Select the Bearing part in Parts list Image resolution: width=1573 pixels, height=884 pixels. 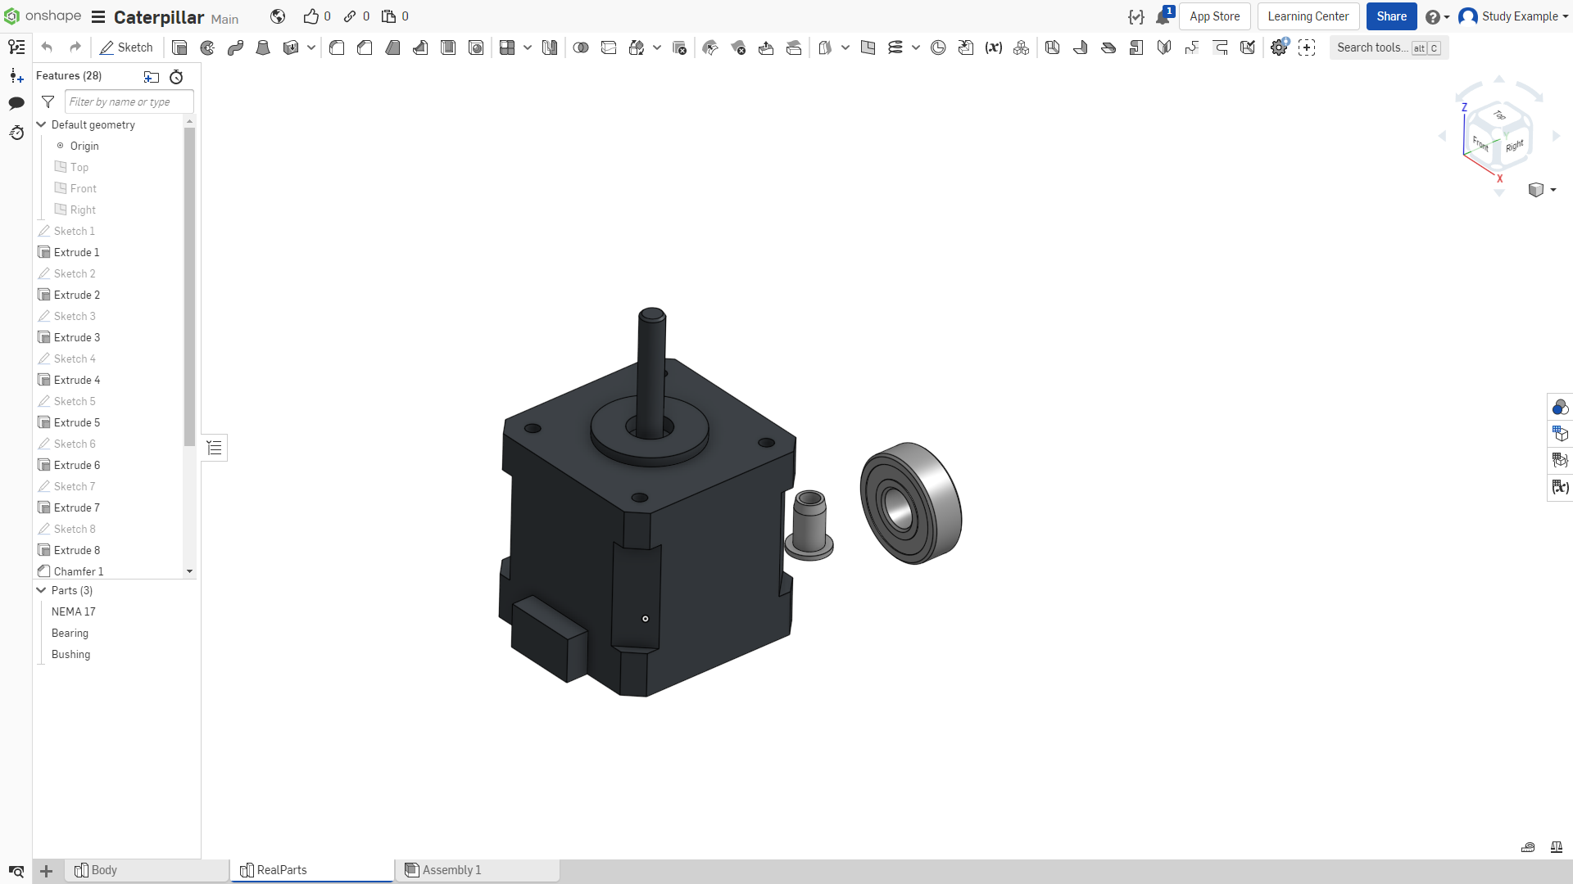tap(70, 633)
